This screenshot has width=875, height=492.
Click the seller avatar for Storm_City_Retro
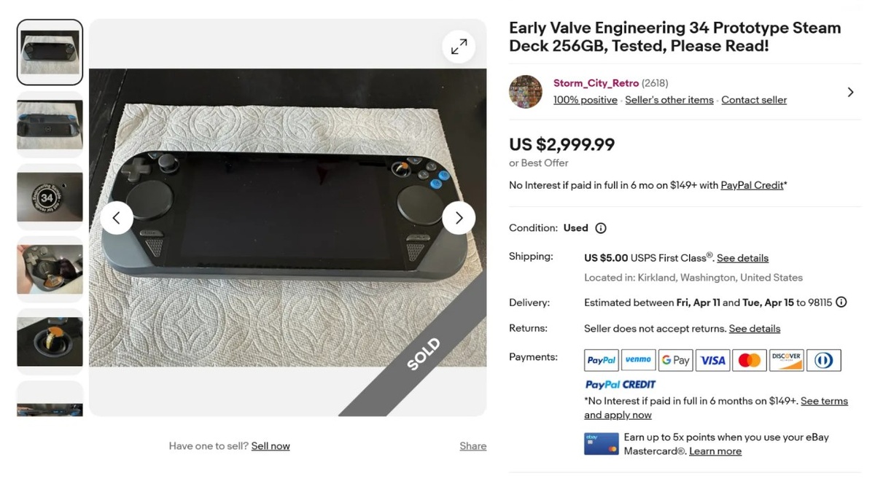pos(526,92)
